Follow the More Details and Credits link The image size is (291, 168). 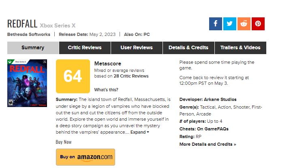[x=208, y=144]
